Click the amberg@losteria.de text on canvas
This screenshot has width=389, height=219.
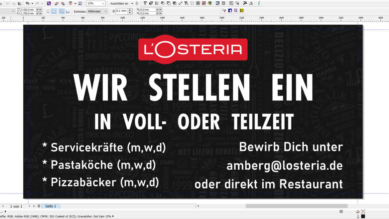coord(285,166)
